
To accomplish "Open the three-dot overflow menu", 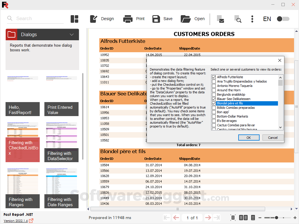I will [252, 19].
